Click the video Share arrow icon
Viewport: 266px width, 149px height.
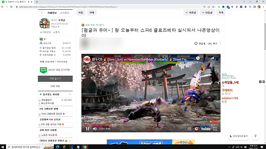coord(212,58)
